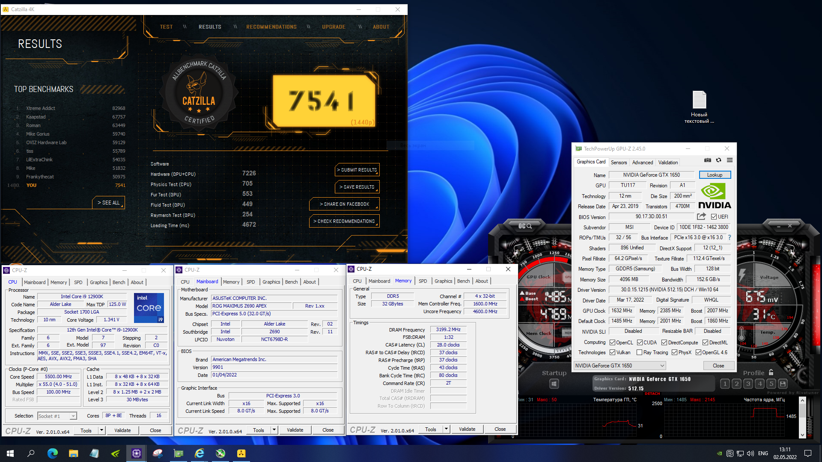Click the NVIDIA icon in the taskbar

115,453
